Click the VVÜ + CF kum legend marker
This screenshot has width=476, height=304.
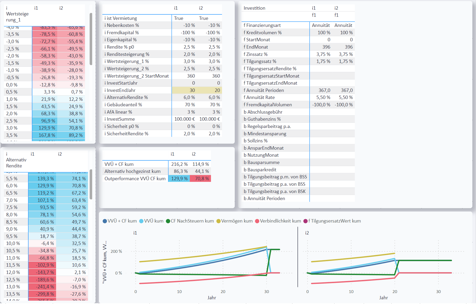click(105, 221)
